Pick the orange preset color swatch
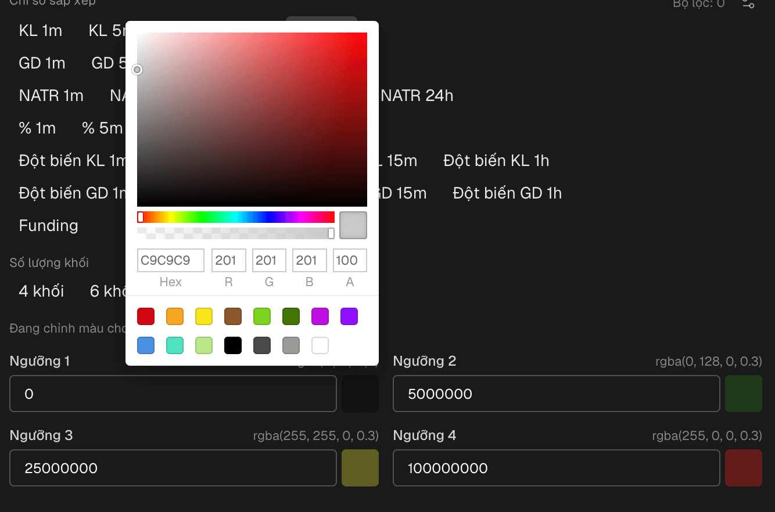The image size is (775, 512). (x=175, y=316)
